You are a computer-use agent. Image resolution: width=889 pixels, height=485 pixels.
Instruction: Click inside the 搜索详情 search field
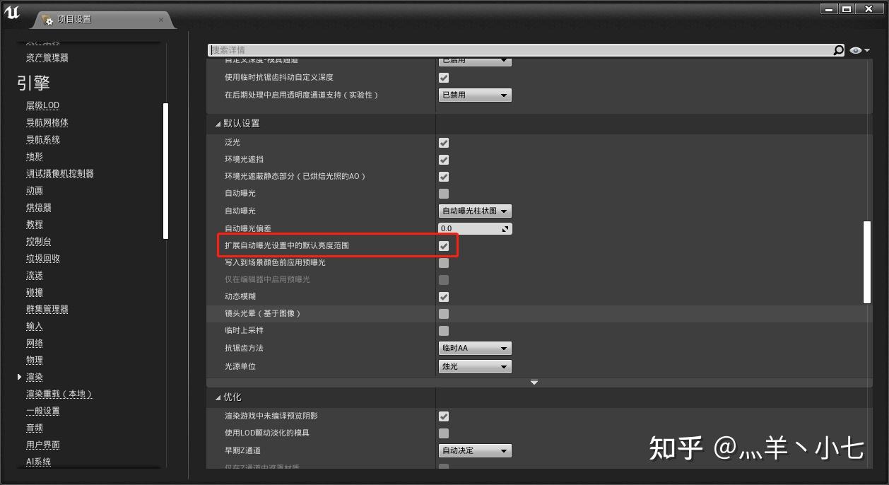point(495,49)
